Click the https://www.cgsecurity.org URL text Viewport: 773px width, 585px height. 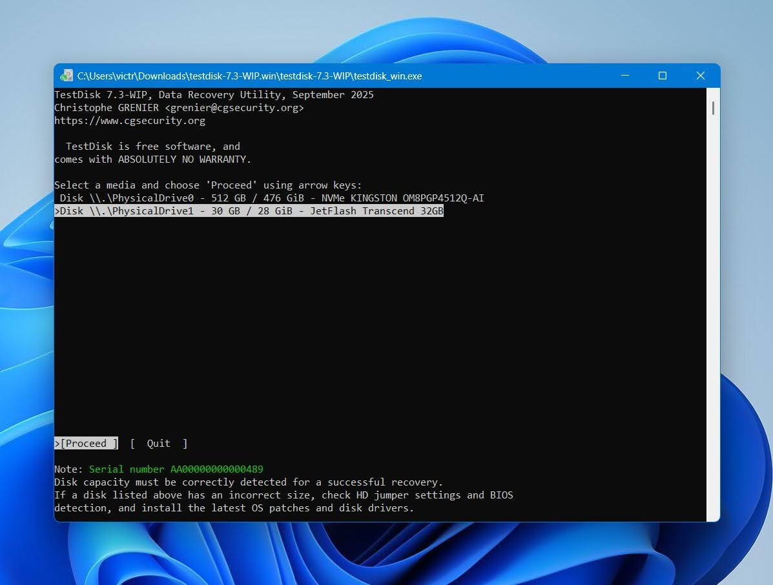(130, 121)
